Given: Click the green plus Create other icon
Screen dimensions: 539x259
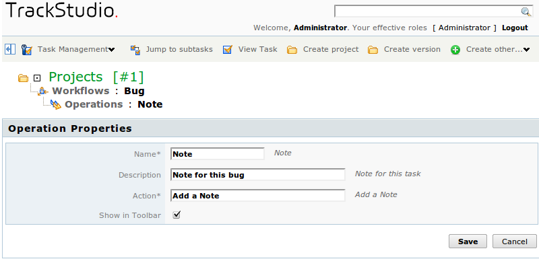Looking at the screenshot, I should pos(455,50).
